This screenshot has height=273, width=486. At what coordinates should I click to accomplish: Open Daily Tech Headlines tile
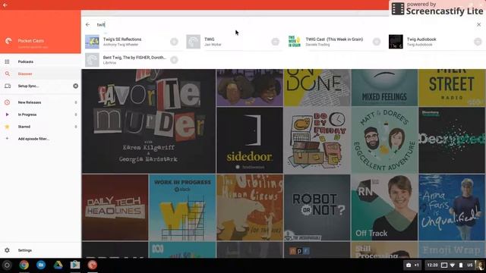pyautogui.click(x=115, y=207)
